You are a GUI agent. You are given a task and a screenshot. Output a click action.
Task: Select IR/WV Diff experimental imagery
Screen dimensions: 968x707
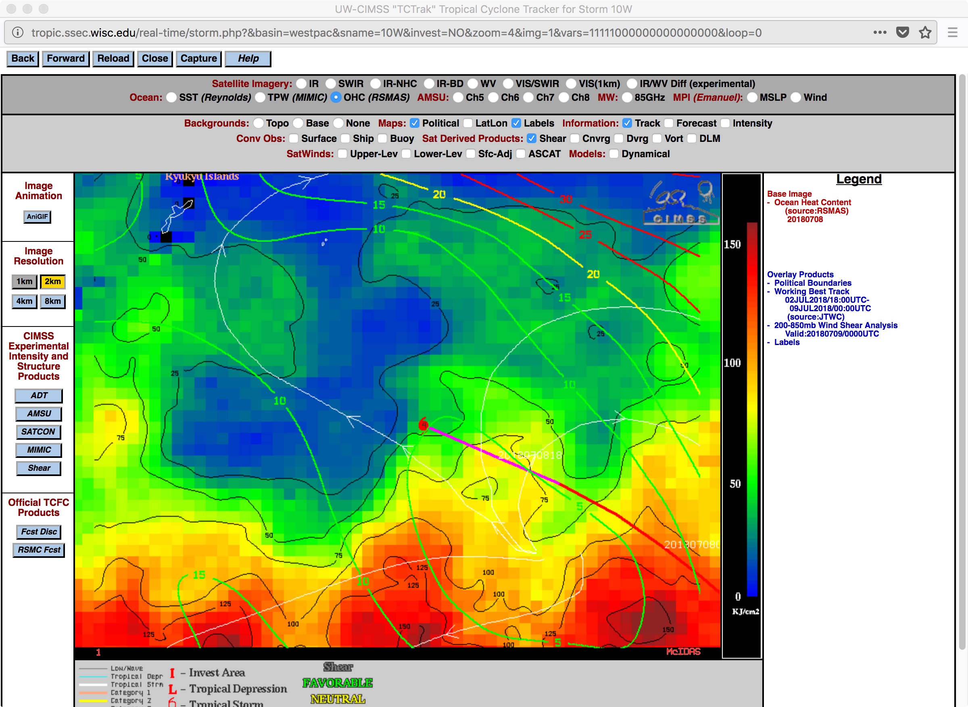point(632,83)
